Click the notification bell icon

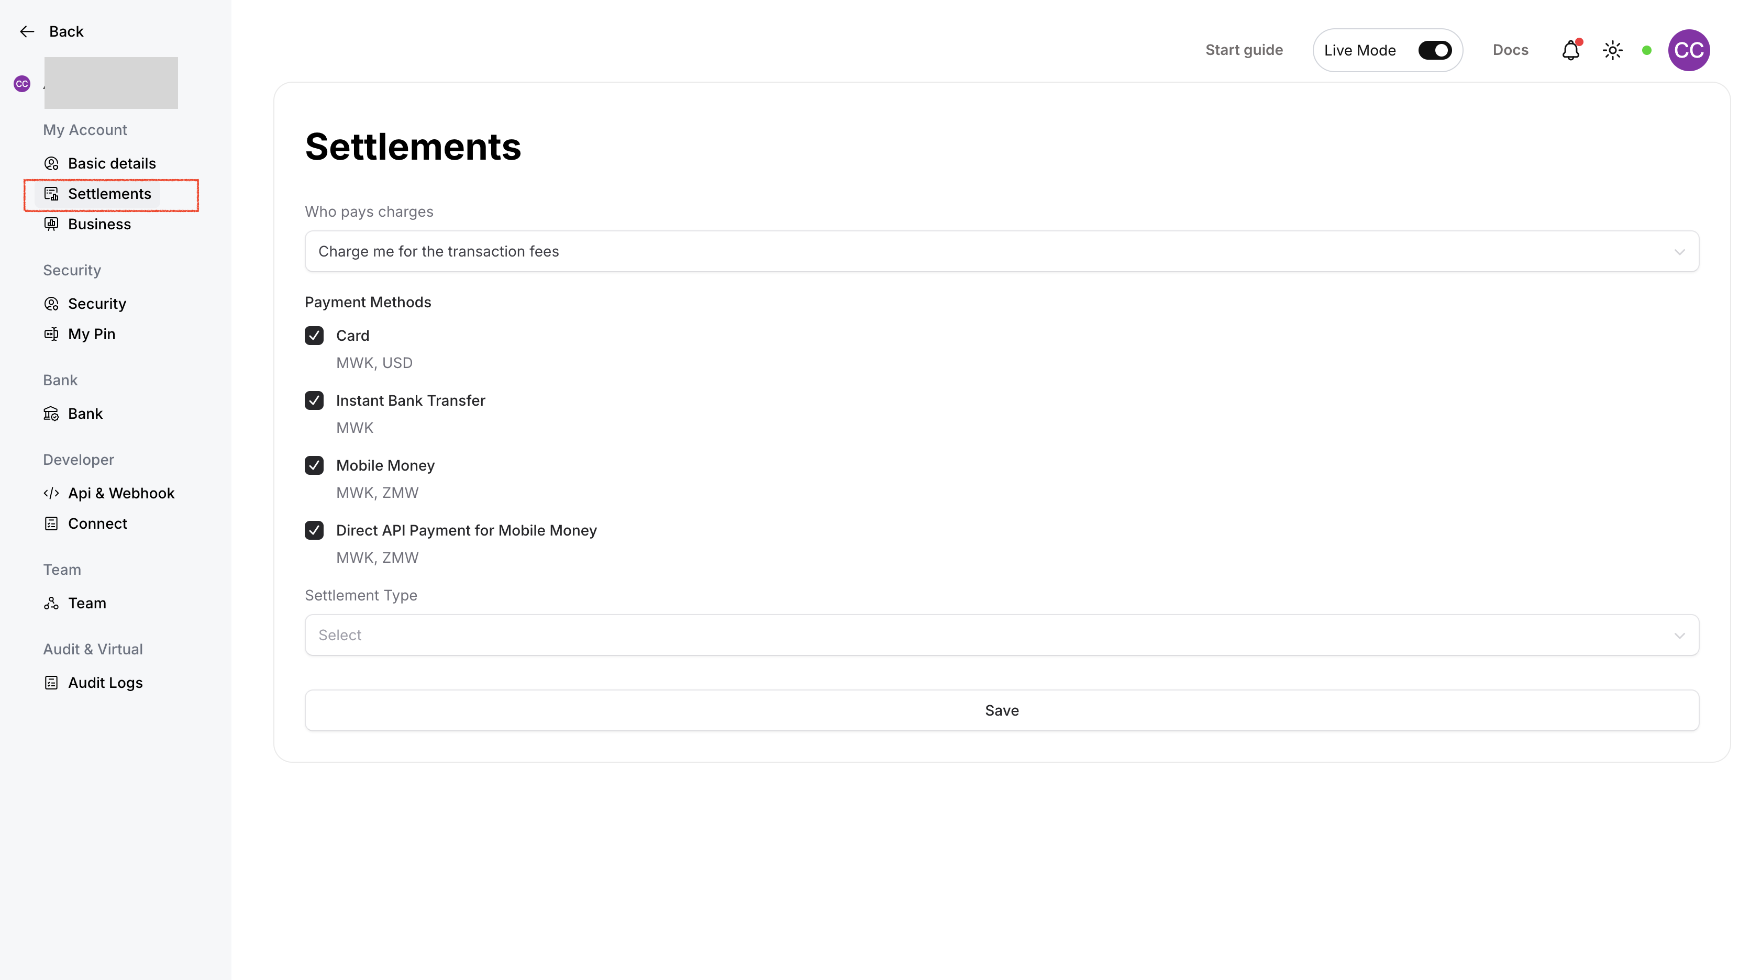(x=1570, y=50)
